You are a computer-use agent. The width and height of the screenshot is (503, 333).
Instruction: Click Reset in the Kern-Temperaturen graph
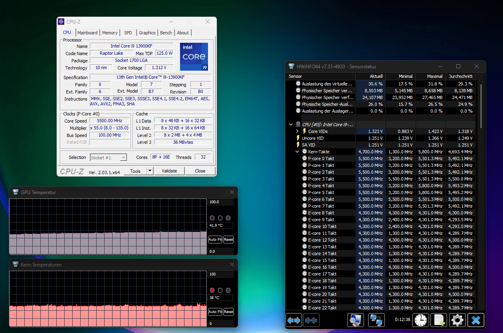228,312
